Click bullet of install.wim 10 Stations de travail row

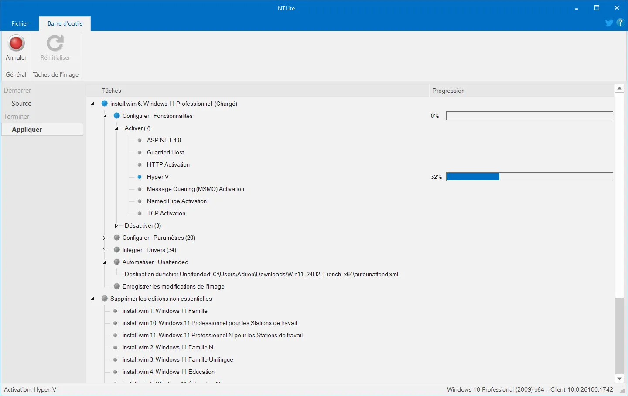[115, 323]
